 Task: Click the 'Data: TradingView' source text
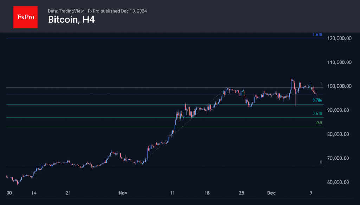click(66, 11)
